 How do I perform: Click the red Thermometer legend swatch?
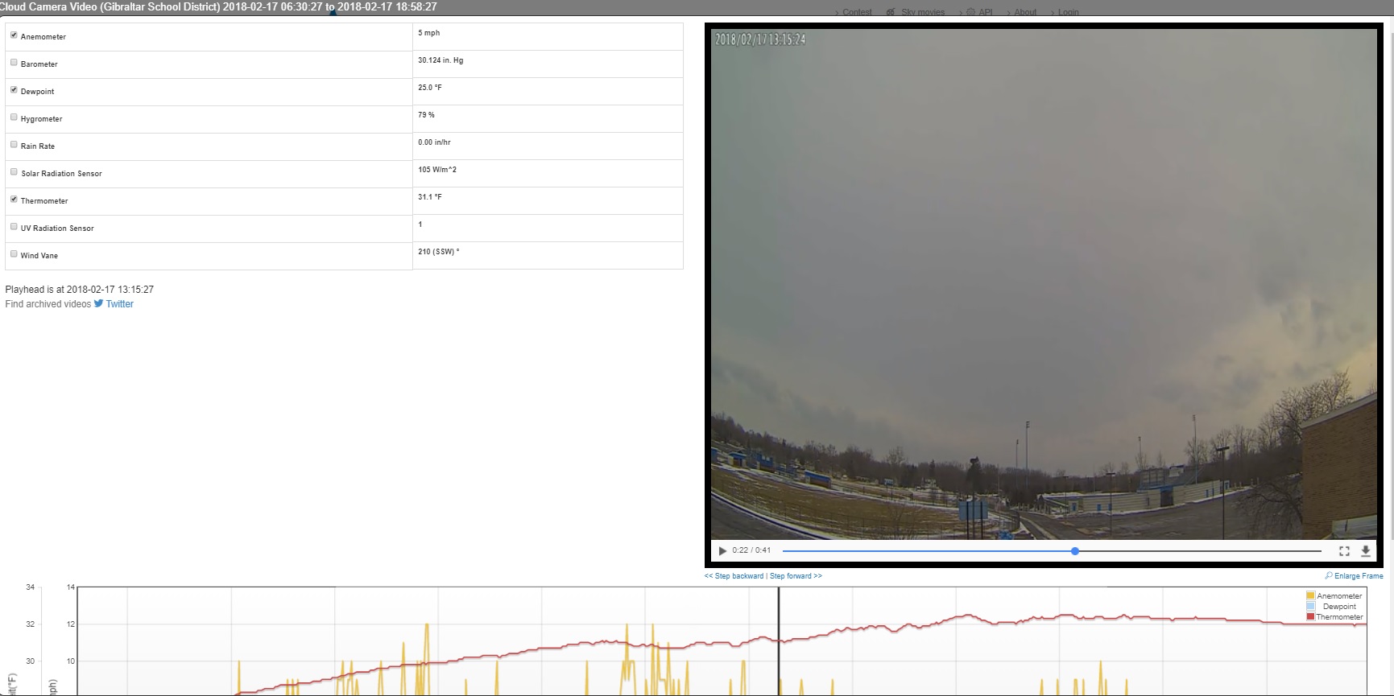click(x=1310, y=617)
